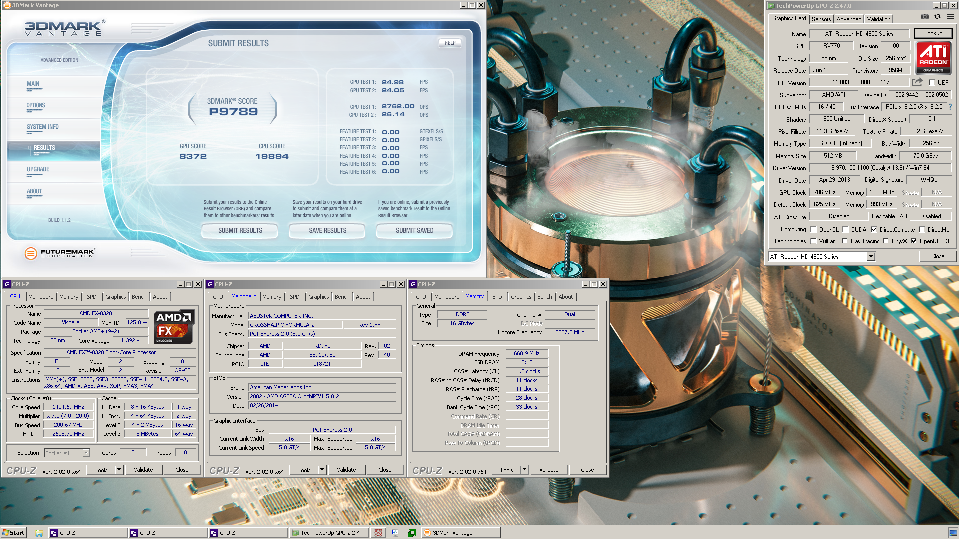Open Bench tab in the Mainboard CPU-Z window
959x539 pixels.
pyautogui.click(x=342, y=297)
